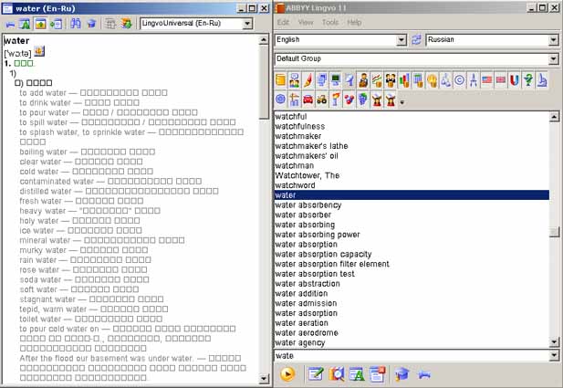Open the Edit menu in ABBYY Lingvo
This screenshot has width=563, height=388.
click(x=283, y=22)
